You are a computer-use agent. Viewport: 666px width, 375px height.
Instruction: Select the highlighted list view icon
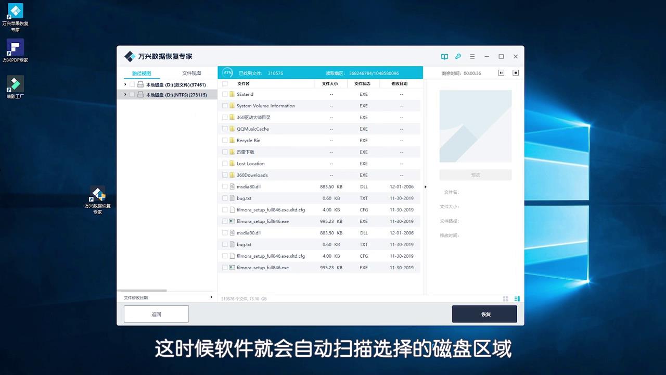point(516,298)
